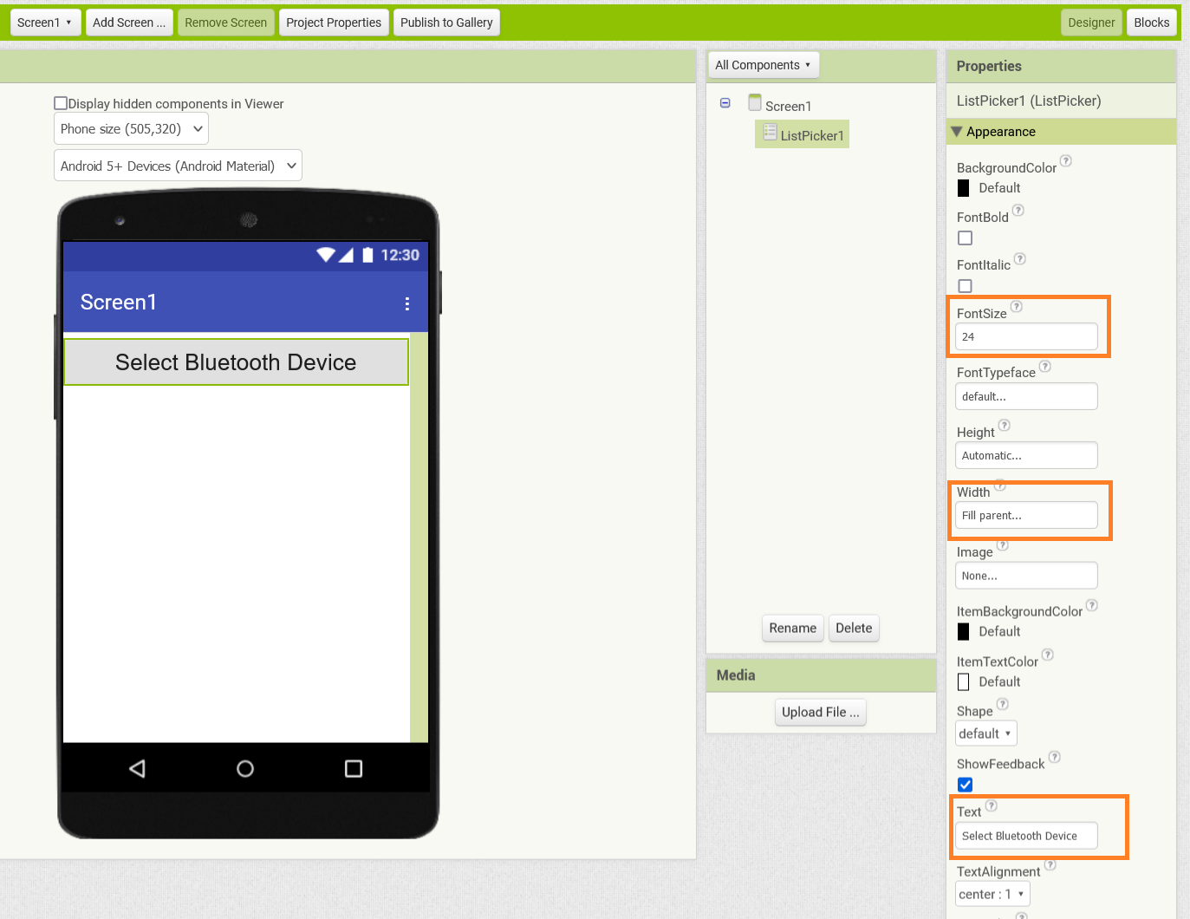Switch to the Blocks view
This screenshot has width=1190, height=919.
click(1151, 22)
